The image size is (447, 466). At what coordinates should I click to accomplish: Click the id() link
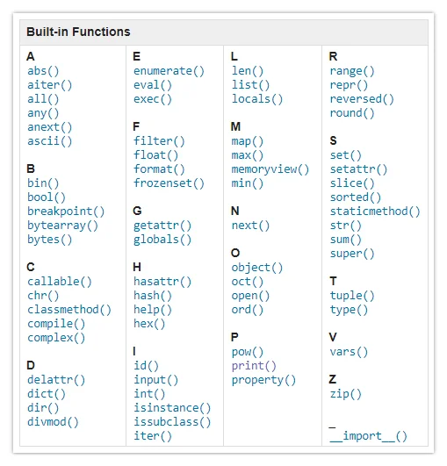[146, 366]
